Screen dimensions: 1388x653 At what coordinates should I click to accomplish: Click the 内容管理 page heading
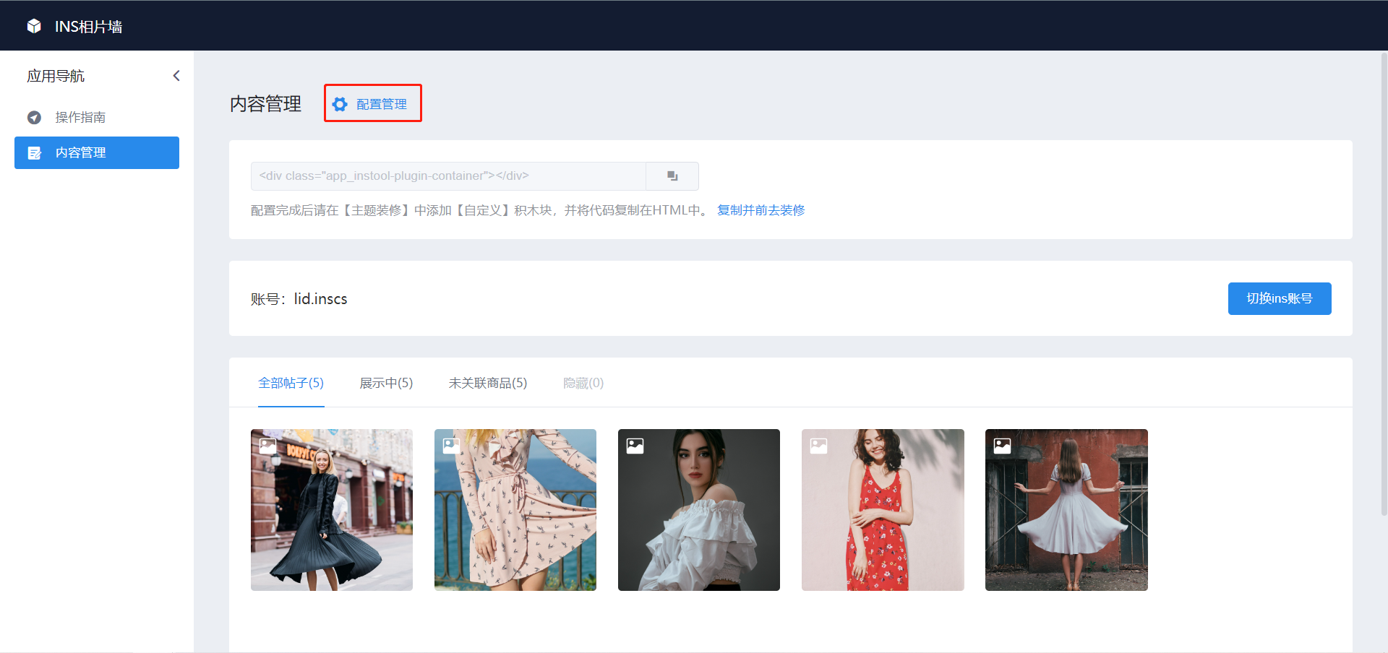265,104
